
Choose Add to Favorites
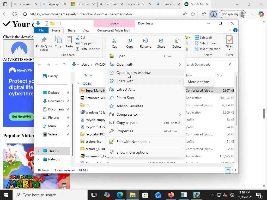click(145, 106)
